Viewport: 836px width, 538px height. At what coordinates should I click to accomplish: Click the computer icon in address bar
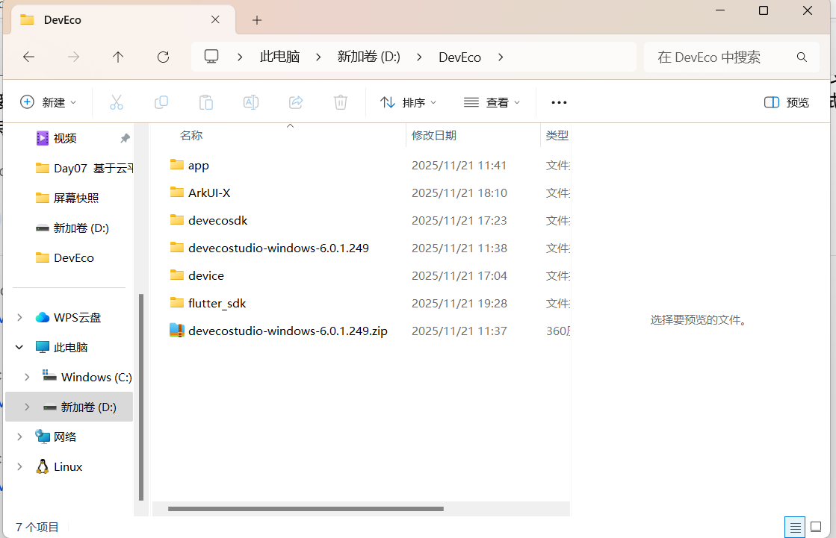(211, 57)
